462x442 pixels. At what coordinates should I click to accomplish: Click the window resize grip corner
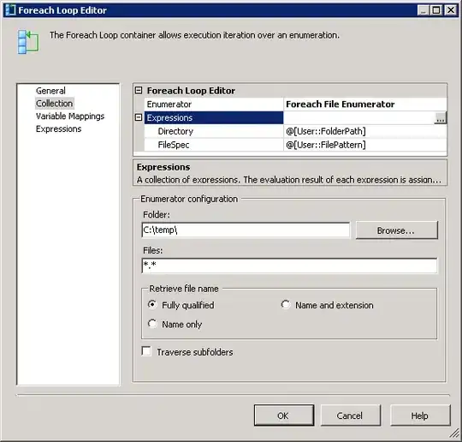[x=454, y=434]
